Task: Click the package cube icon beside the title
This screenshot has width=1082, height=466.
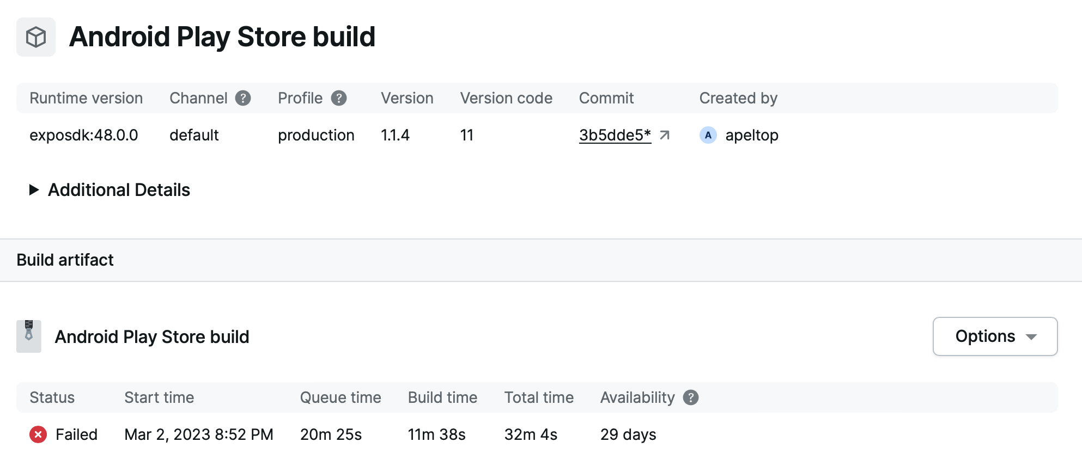Action: pyautogui.click(x=36, y=37)
